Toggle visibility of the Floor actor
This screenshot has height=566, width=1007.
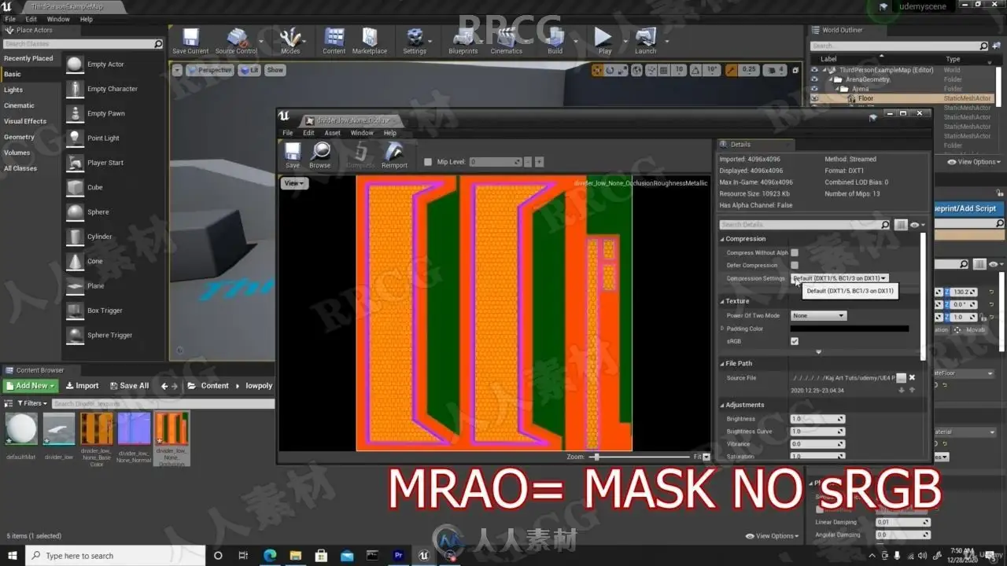[x=814, y=98]
